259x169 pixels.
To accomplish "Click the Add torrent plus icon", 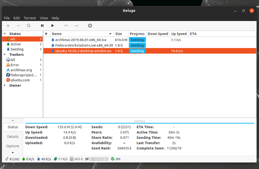I will click(x=8, y=26).
